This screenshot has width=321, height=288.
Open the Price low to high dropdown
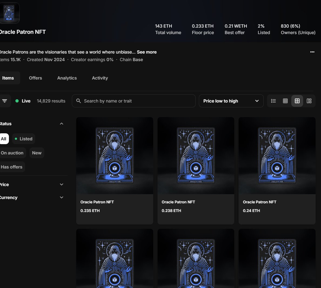(x=231, y=101)
